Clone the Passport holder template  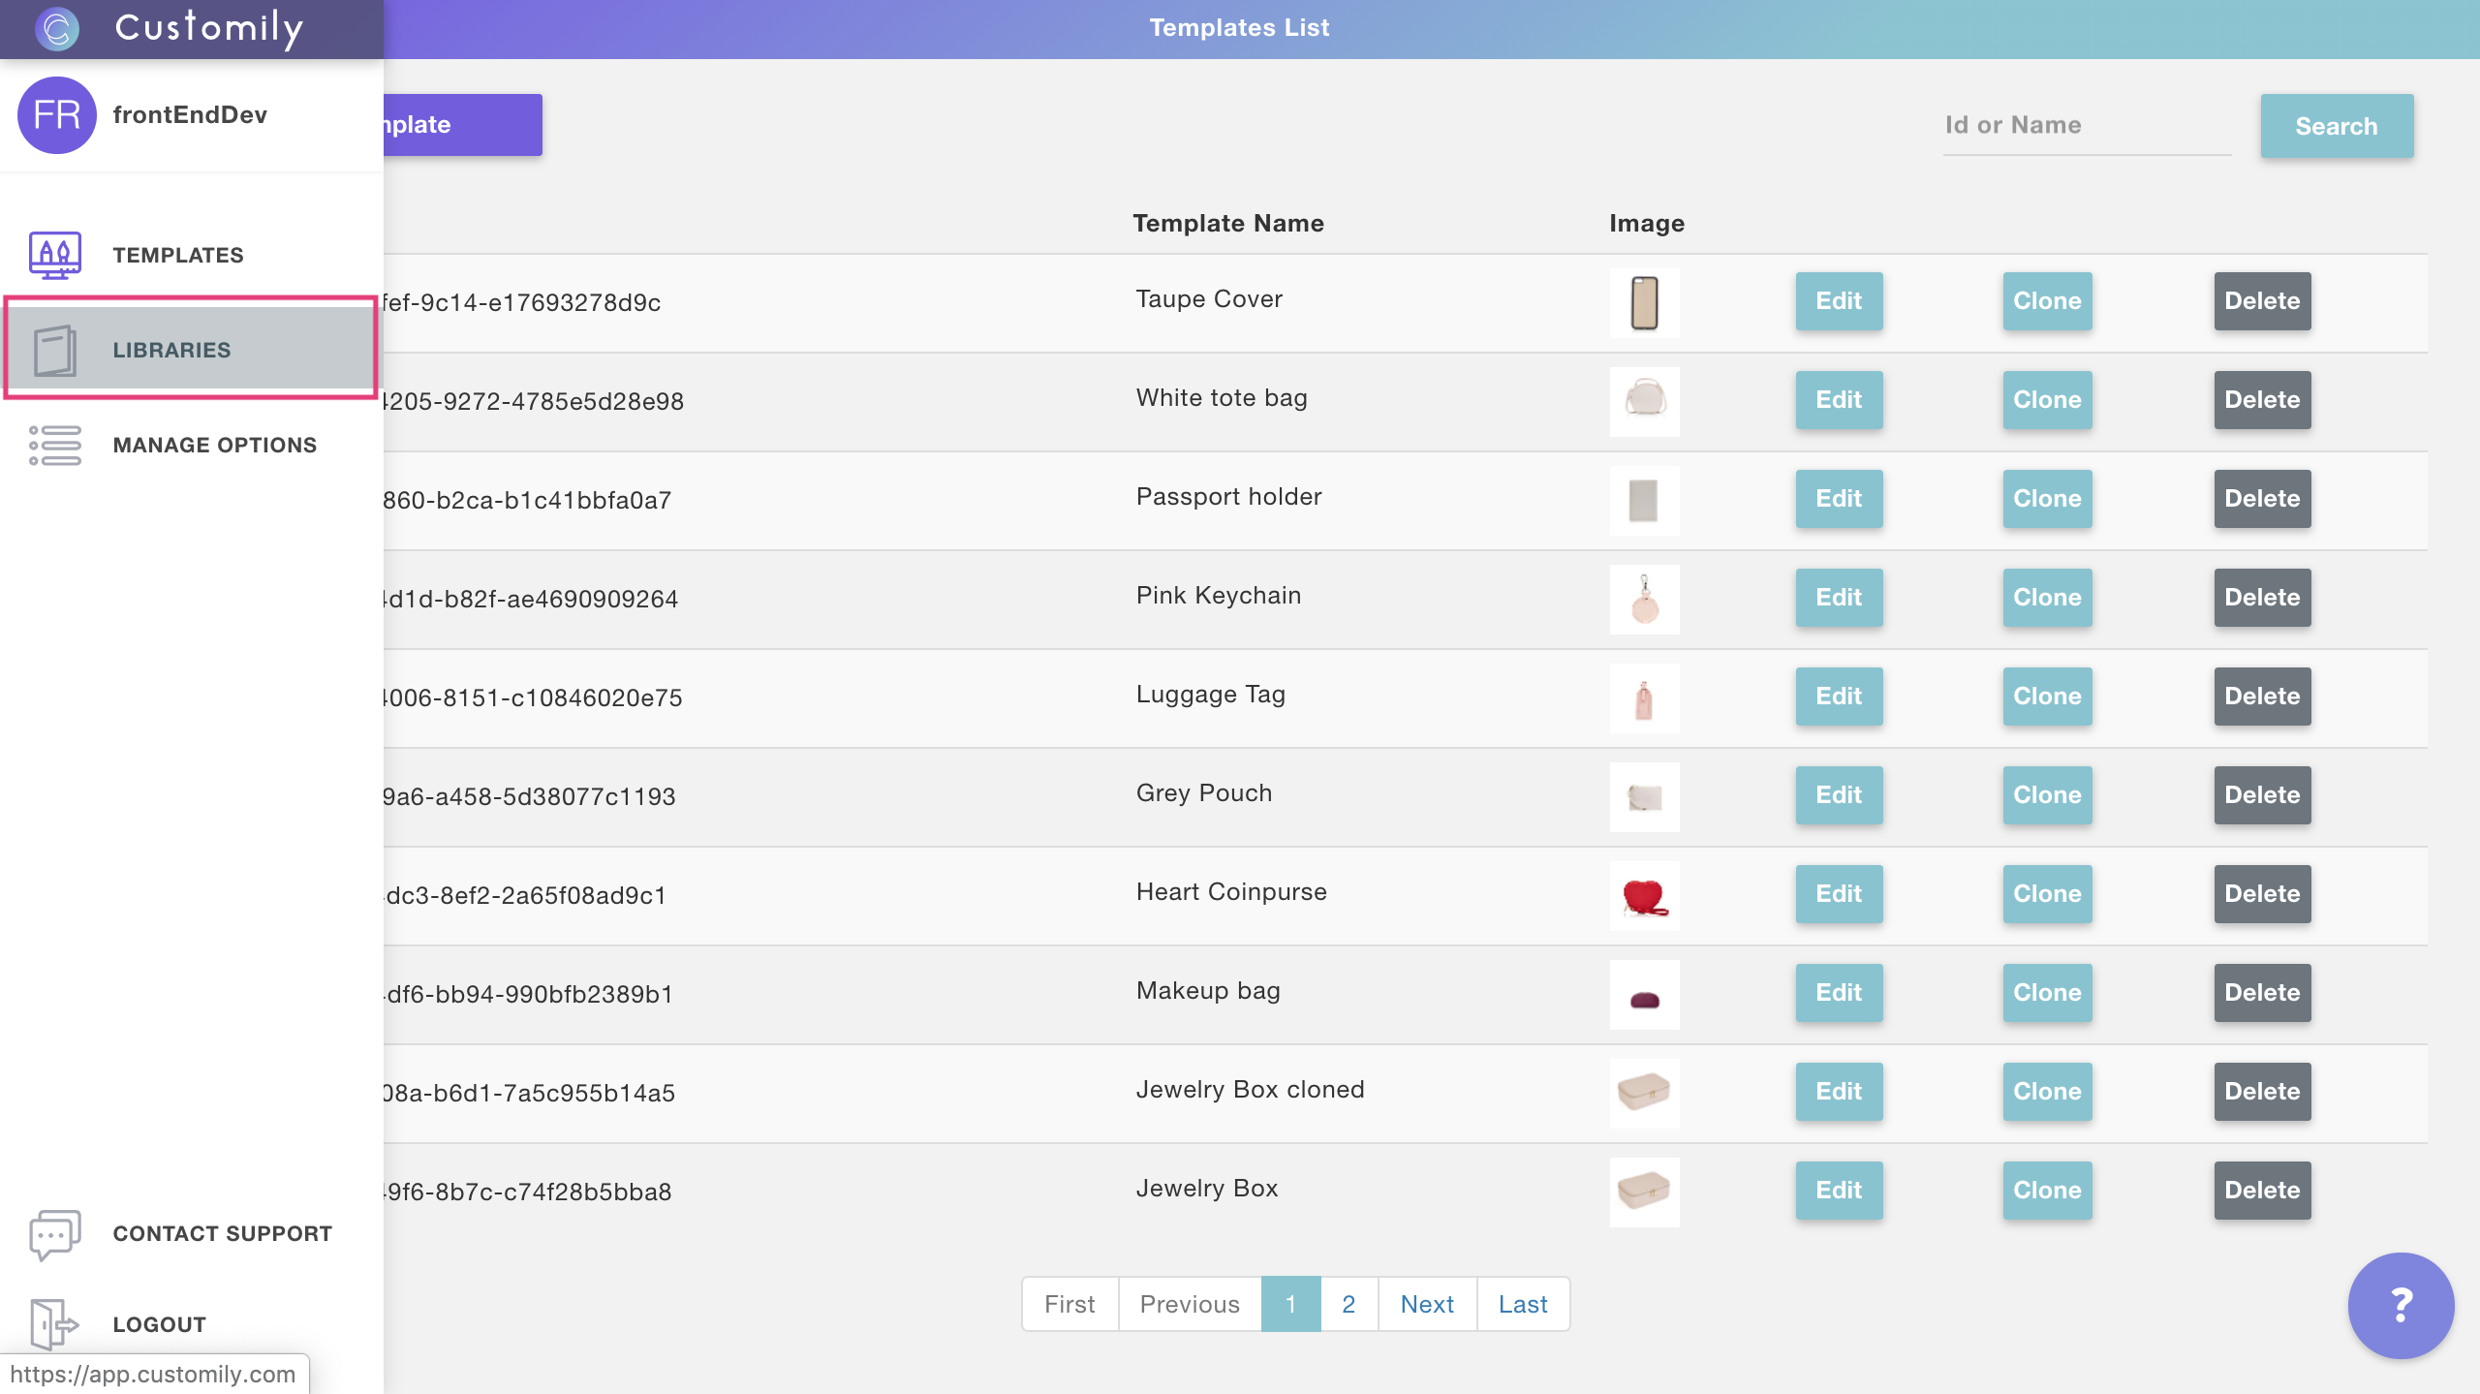tap(2046, 499)
